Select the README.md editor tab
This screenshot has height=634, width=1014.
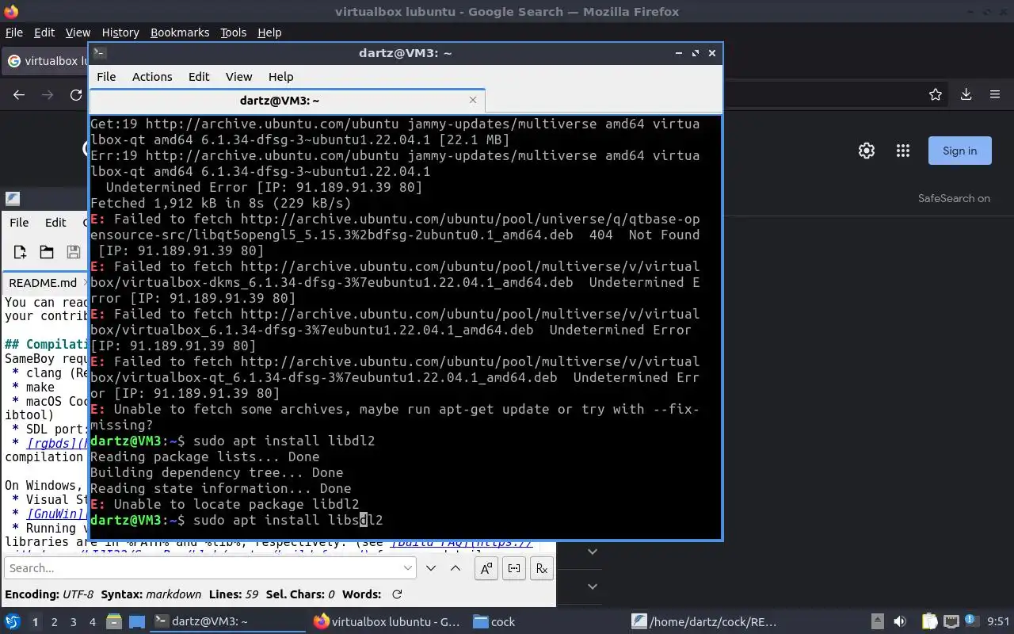[x=43, y=283]
